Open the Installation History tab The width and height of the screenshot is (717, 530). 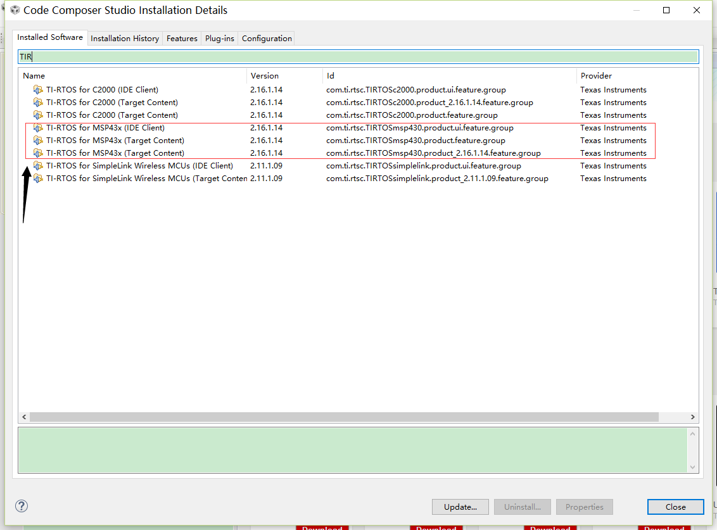coord(125,39)
